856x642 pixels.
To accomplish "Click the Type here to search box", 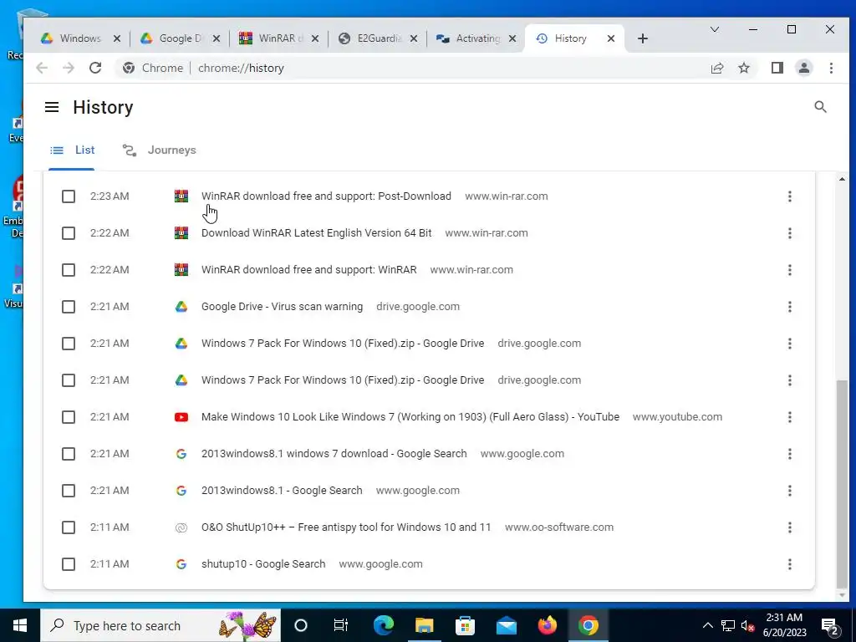I will (x=160, y=625).
